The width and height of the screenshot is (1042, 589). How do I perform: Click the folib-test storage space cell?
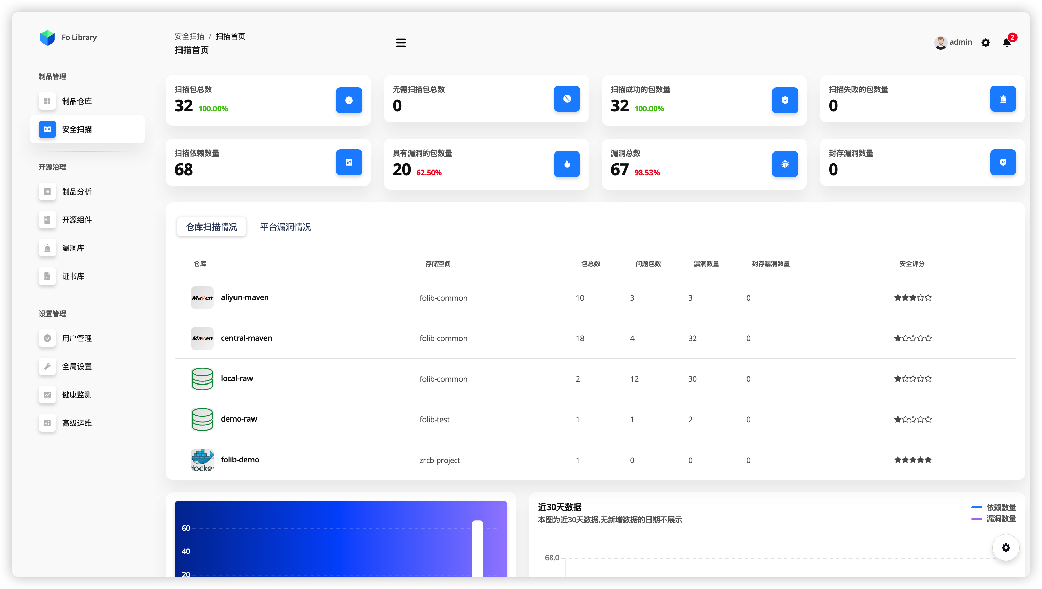[x=434, y=420]
